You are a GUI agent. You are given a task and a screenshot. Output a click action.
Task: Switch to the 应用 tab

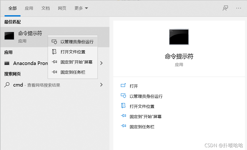pos(29,8)
